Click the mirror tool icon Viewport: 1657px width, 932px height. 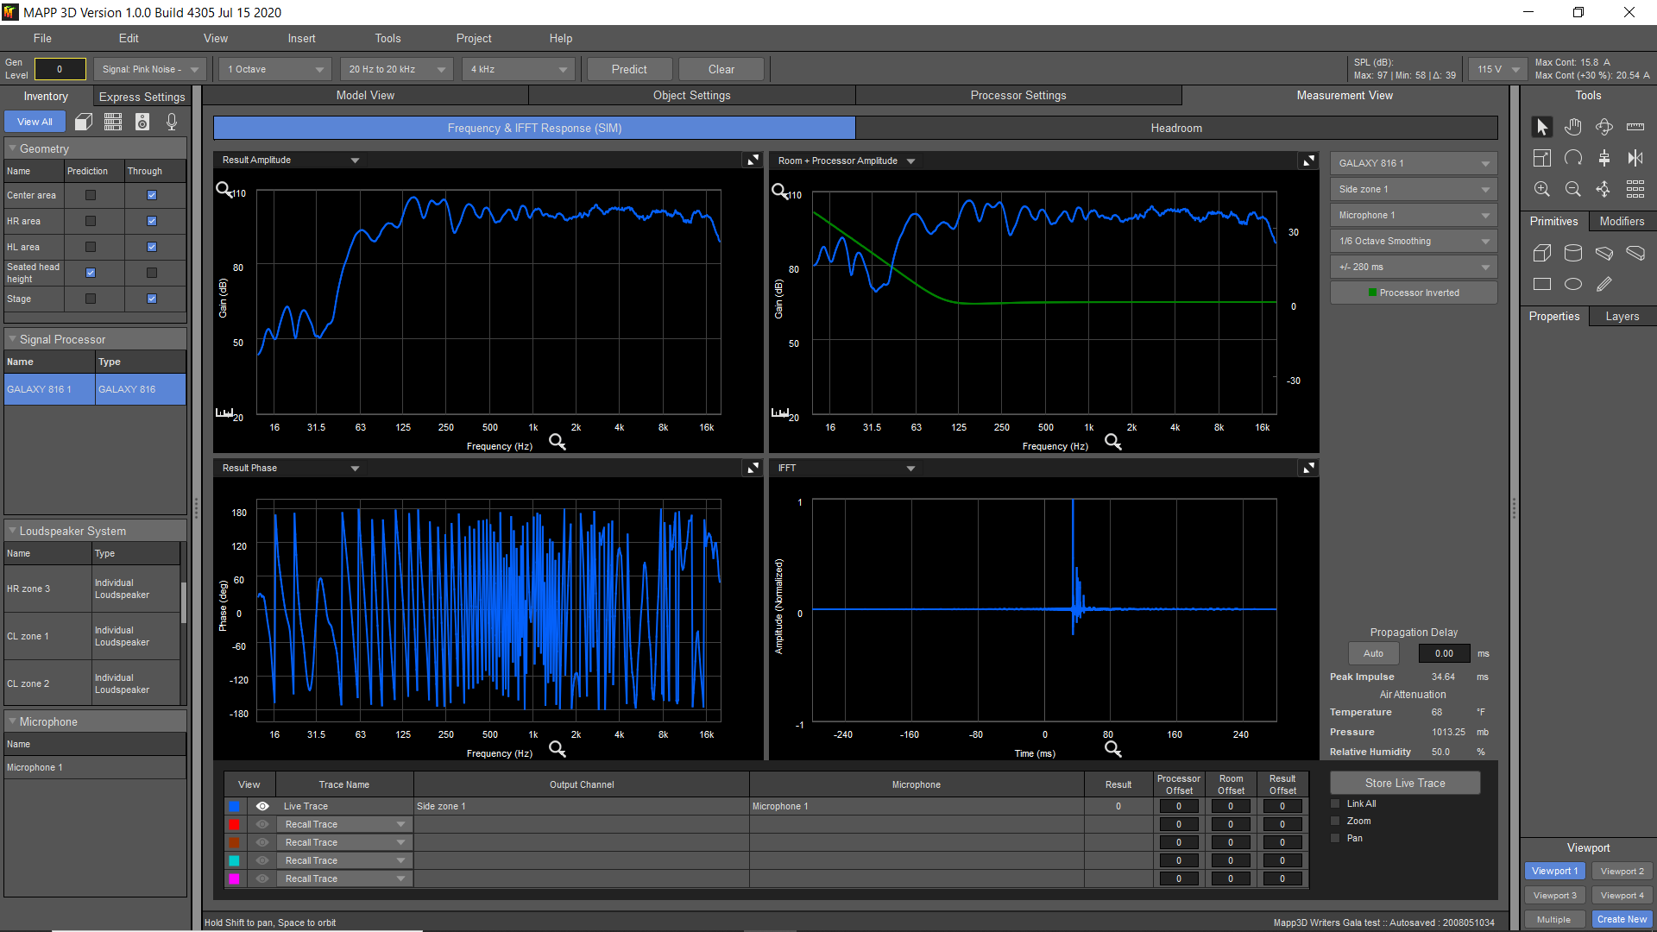1635,158
